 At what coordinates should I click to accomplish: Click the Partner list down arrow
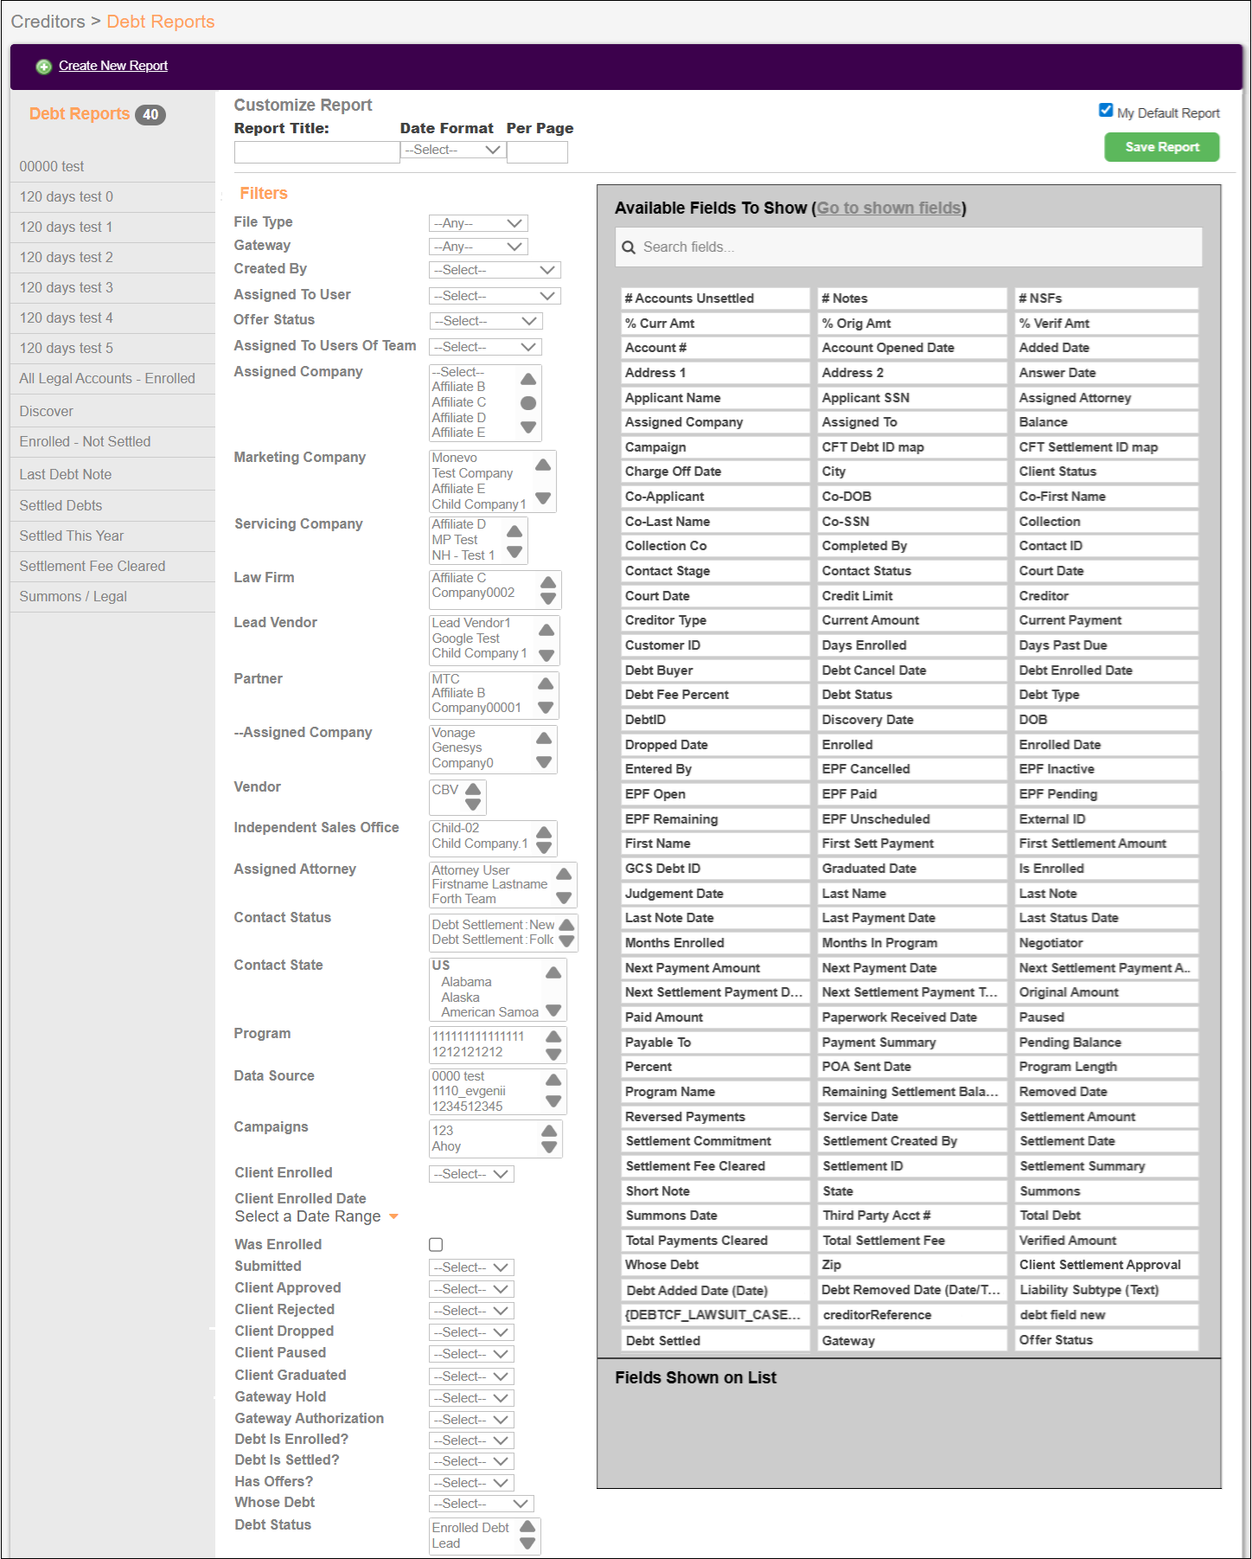click(546, 708)
